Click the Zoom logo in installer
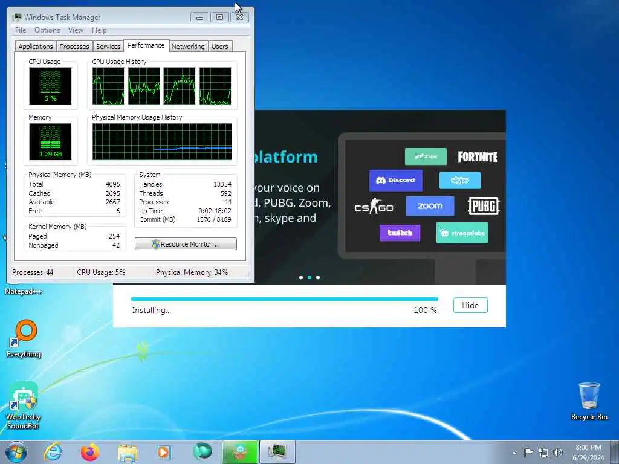This screenshot has width=619, height=464. (430, 206)
